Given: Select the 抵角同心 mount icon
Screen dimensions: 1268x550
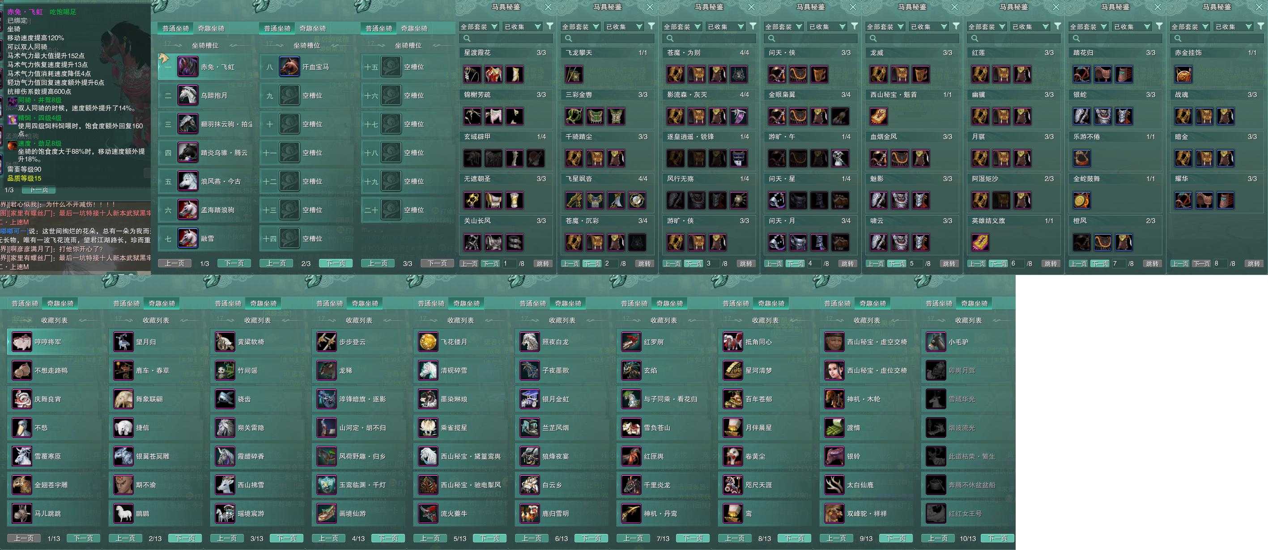Looking at the screenshot, I should click(x=733, y=342).
